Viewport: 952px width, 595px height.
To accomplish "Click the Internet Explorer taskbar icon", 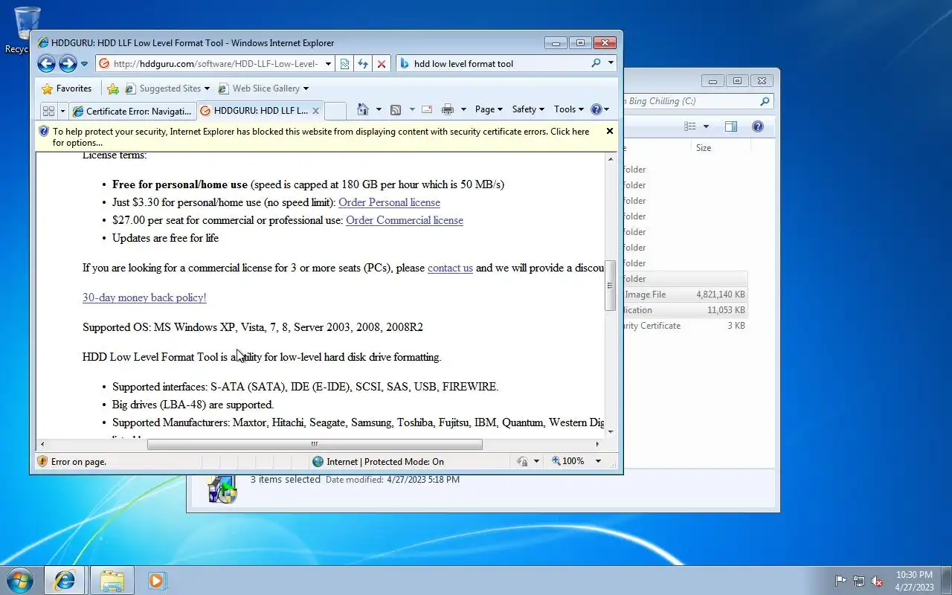I will pyautogui.click(x=65, y=580).
